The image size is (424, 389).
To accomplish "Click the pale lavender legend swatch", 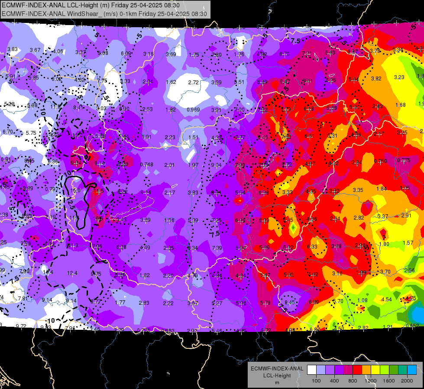I will (321, 370).
